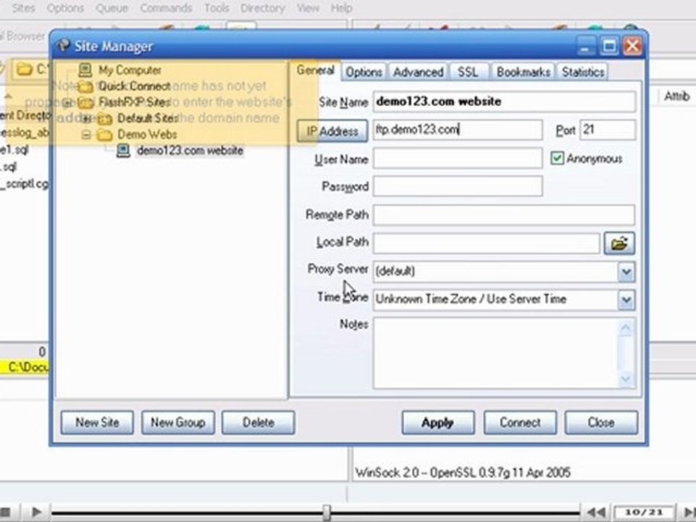Switch to the Options tab
This screenshot has width=696, height=522.
(x=364, y=72)
